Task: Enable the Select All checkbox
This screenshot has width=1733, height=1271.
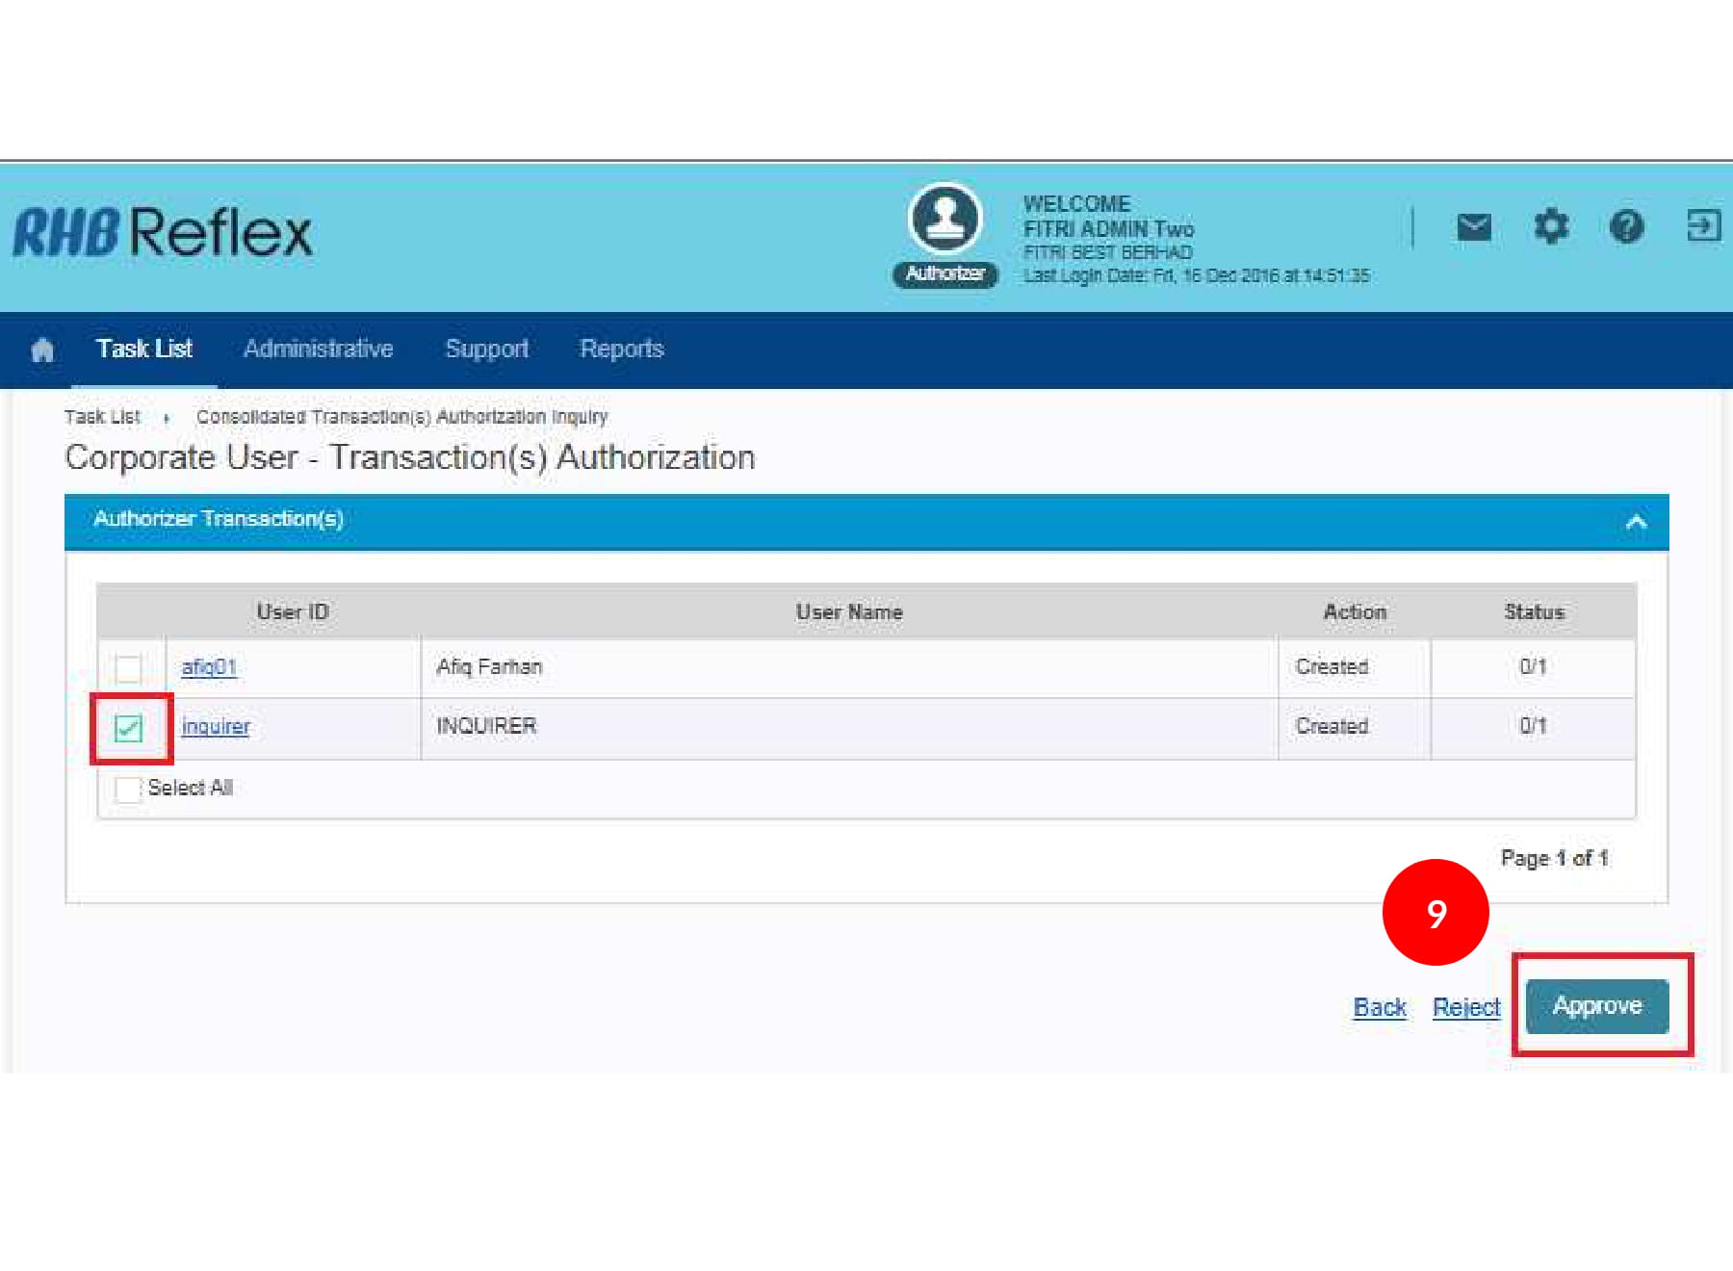Action: 128,790
